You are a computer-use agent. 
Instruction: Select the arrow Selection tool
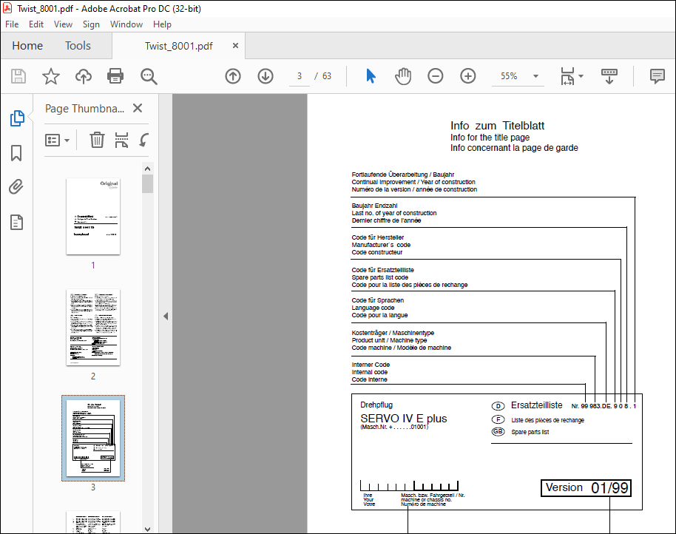pyautogui.click(x=371, y=76)
